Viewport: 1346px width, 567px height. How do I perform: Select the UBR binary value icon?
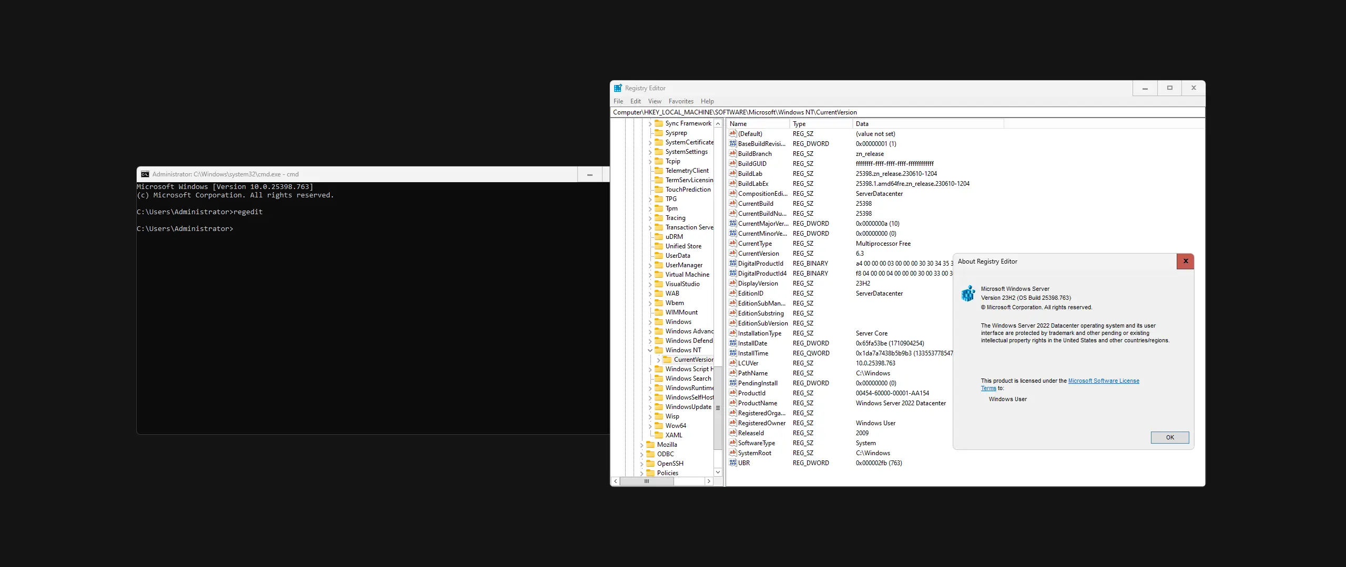click(733, 463)
